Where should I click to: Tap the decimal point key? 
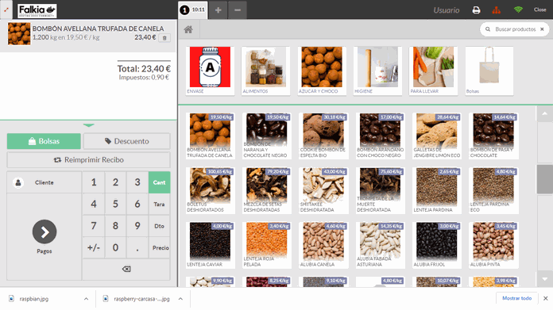coord(137,247)
